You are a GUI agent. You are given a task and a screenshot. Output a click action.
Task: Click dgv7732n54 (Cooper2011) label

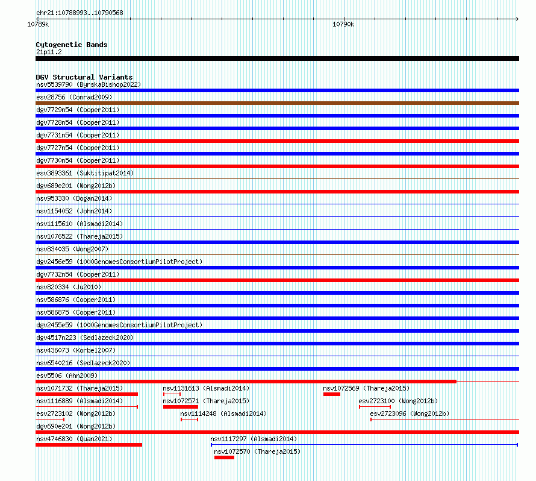click(x=78, y=274)
